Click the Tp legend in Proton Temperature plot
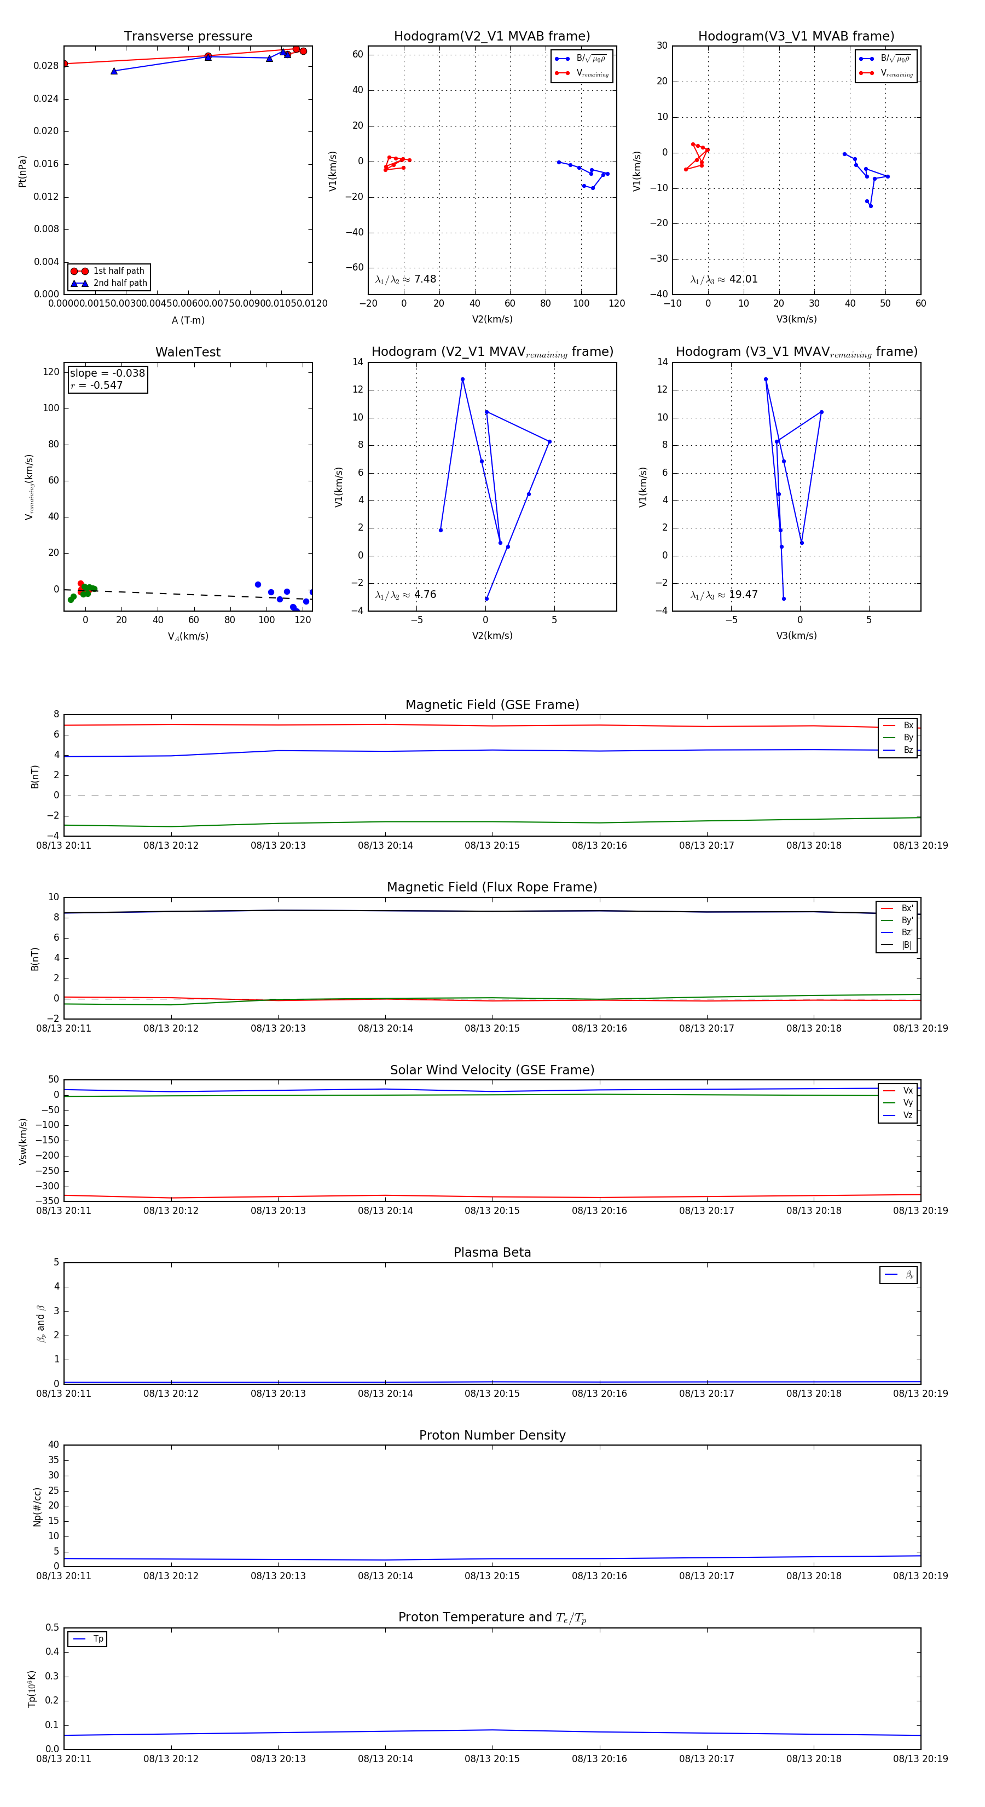Viewport: 985px width, 1807px height. (87, 1639)
